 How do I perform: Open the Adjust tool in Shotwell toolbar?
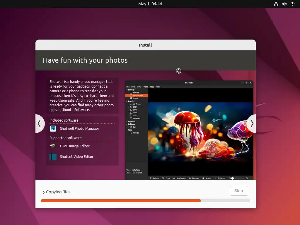207,178
